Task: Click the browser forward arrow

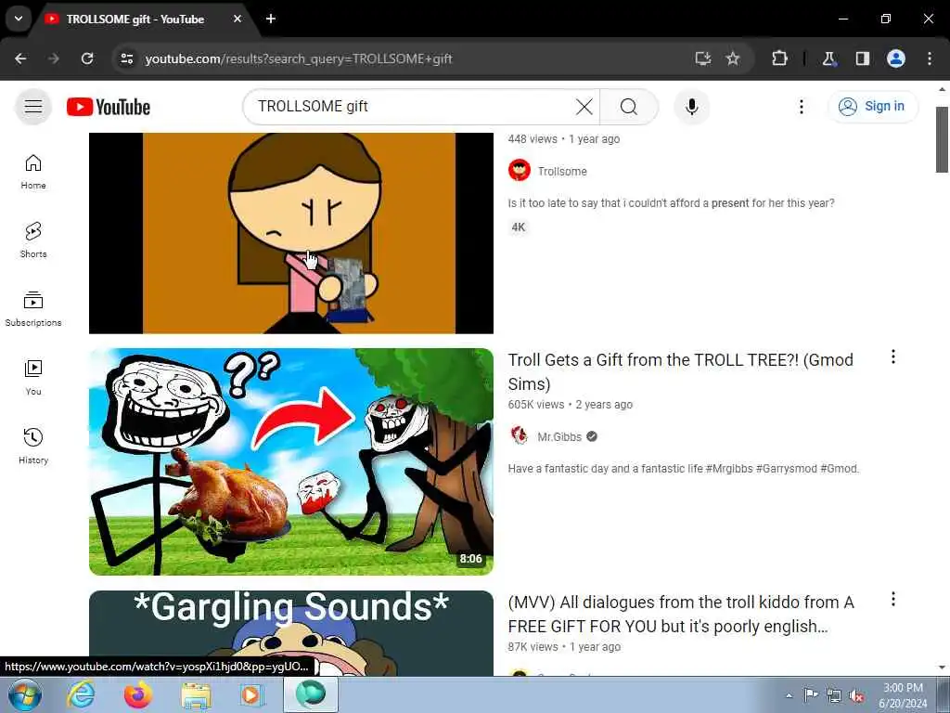Action: [54, 58]
